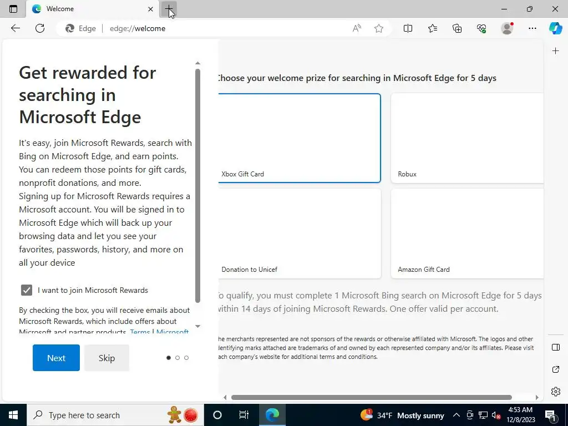Add a sidebar app with plus icon
The height and width of the screenshot is (426, 568).
click(x=556, y=51)
